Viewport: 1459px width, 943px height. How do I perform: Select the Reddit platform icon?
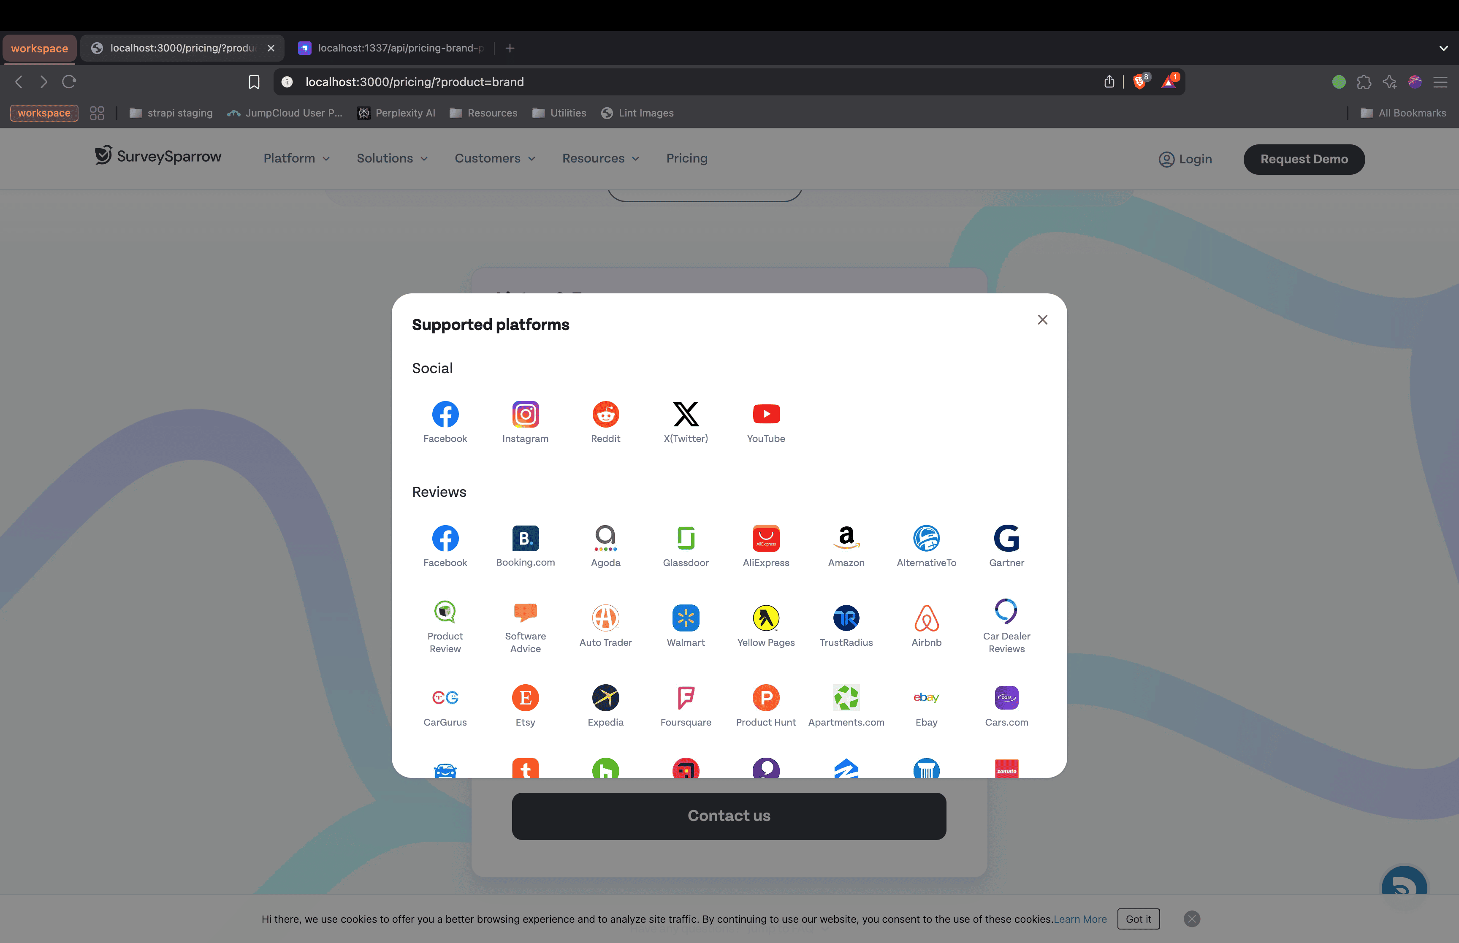(x=605, y=415)
